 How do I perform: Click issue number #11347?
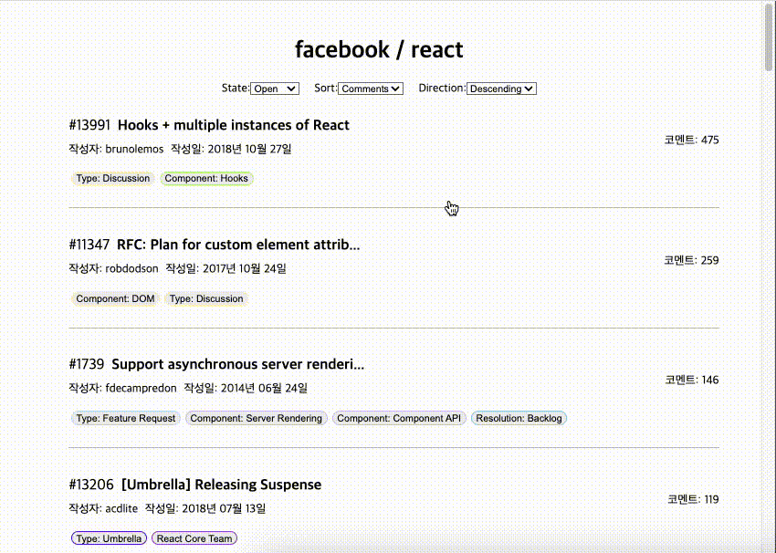pyautogui.click(x=89, y=245)
